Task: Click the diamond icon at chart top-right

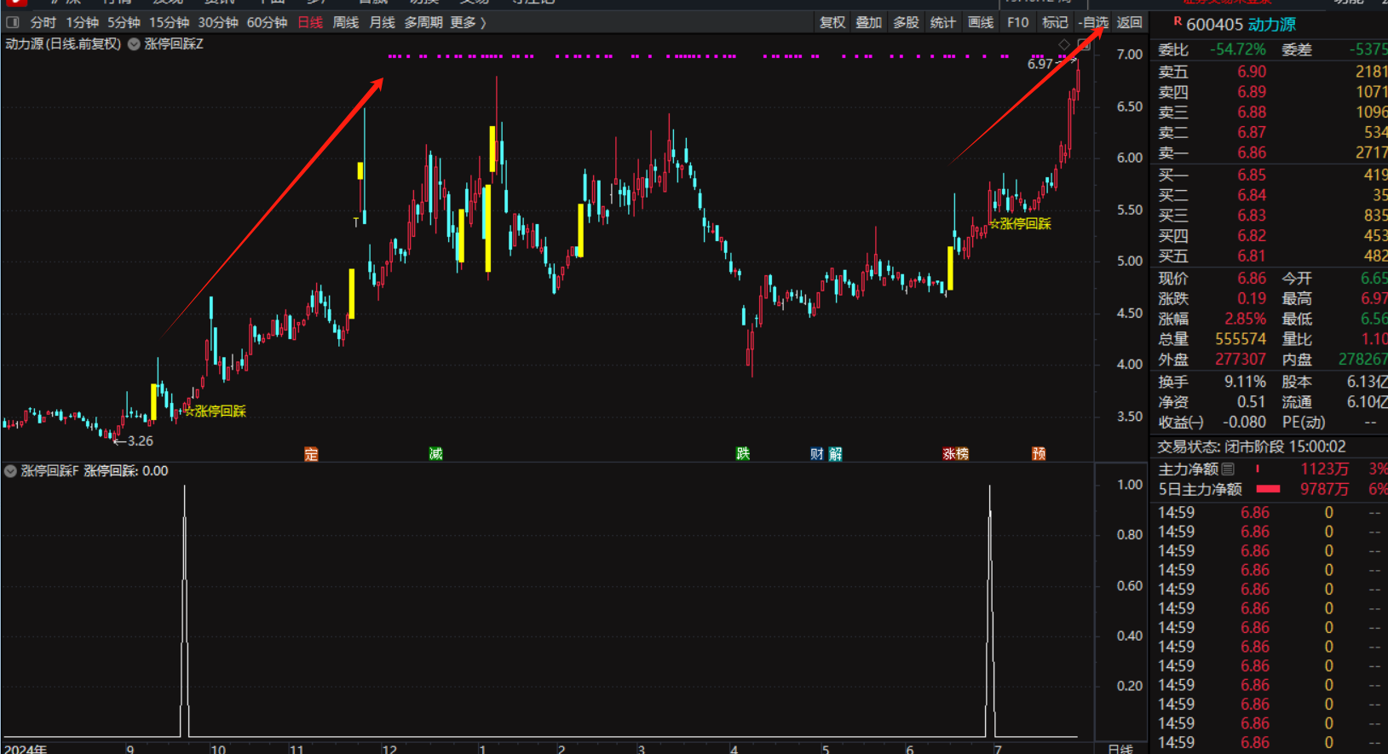Action: (x=1064, y=44)
